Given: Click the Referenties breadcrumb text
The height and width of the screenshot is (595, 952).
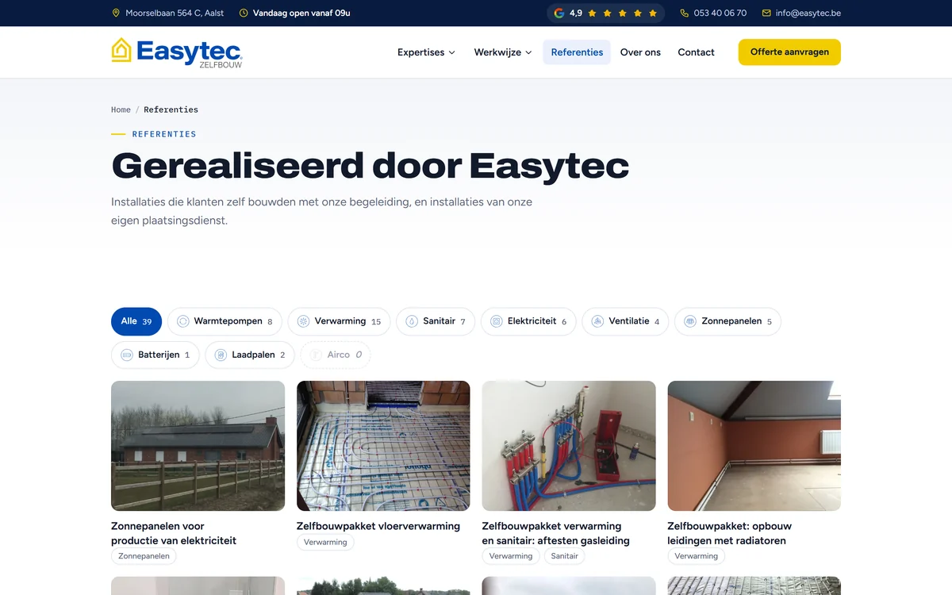Looking at the screenshot, I should pos(171,109).
